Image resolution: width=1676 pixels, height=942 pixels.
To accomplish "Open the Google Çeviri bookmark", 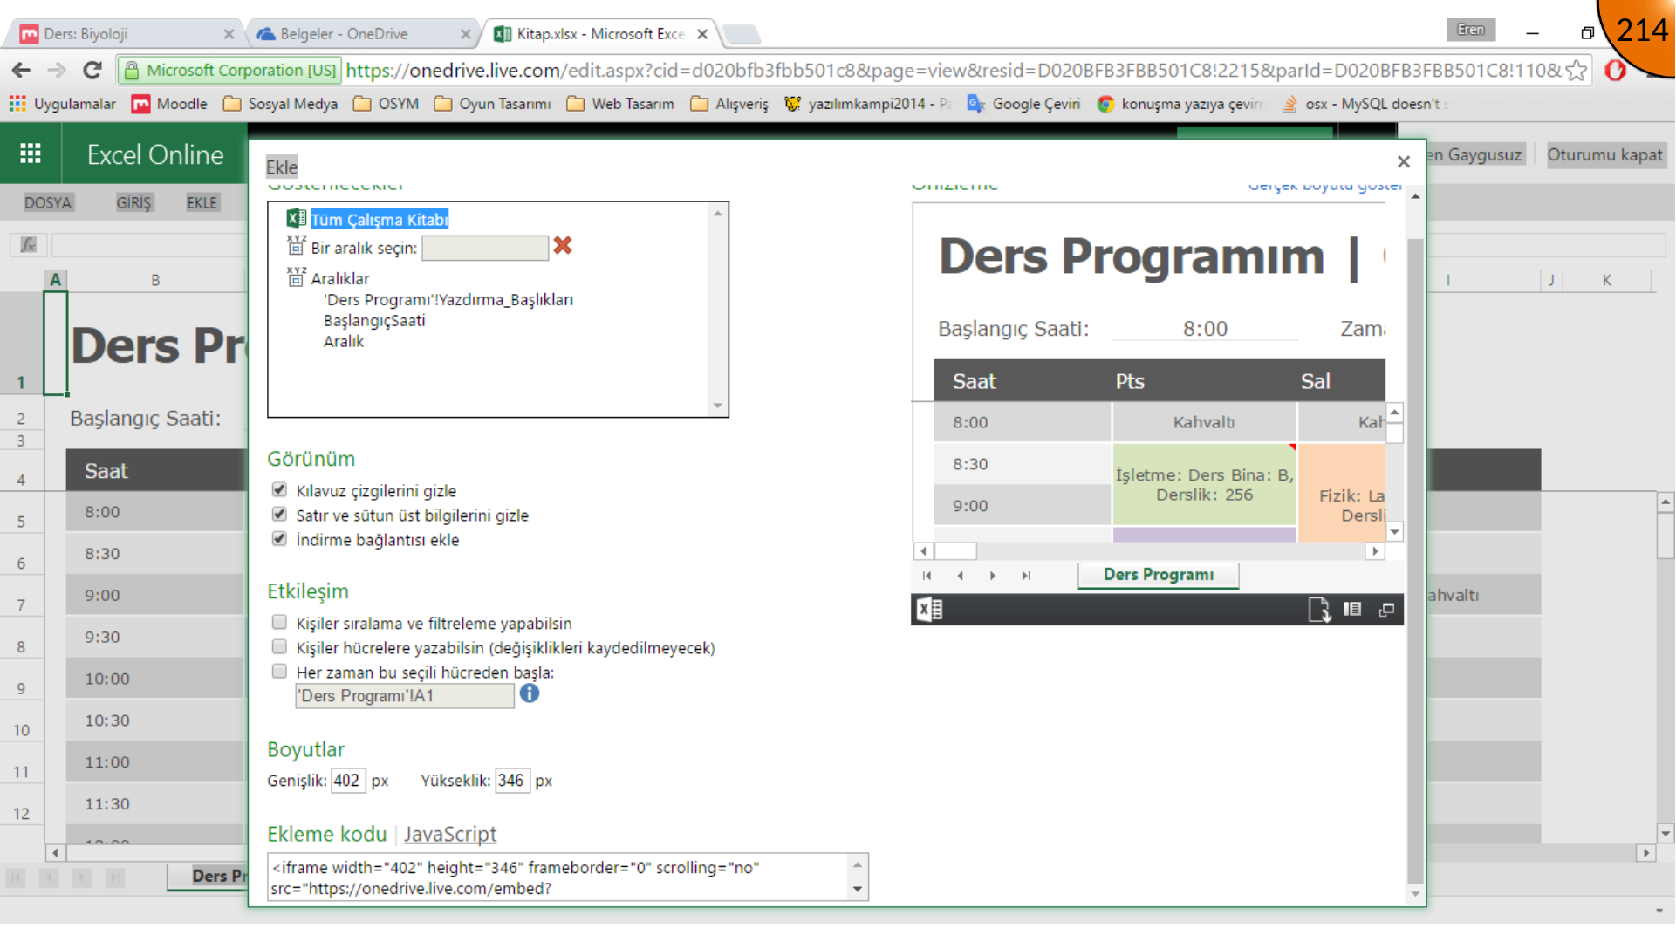I will coord(1024,104).
